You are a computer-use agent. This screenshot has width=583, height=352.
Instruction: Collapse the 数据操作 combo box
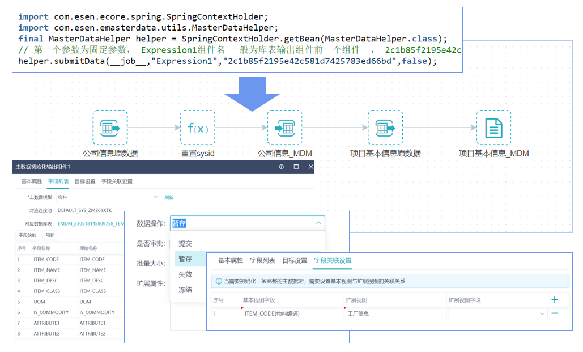click(x=318, y=223)
